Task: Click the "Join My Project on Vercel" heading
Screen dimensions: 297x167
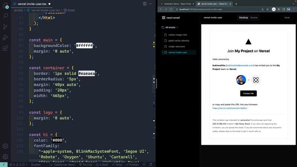Action: tap(248, 51)
